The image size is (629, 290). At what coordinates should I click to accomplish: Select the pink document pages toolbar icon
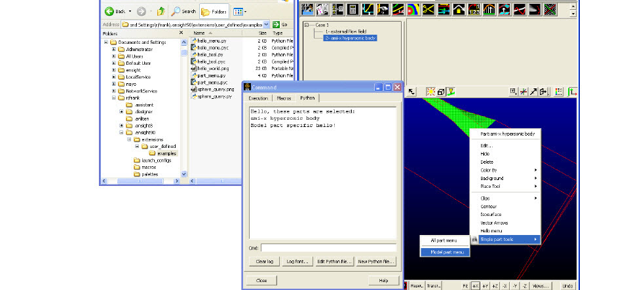pyautogui.click(x=322, y=9)
